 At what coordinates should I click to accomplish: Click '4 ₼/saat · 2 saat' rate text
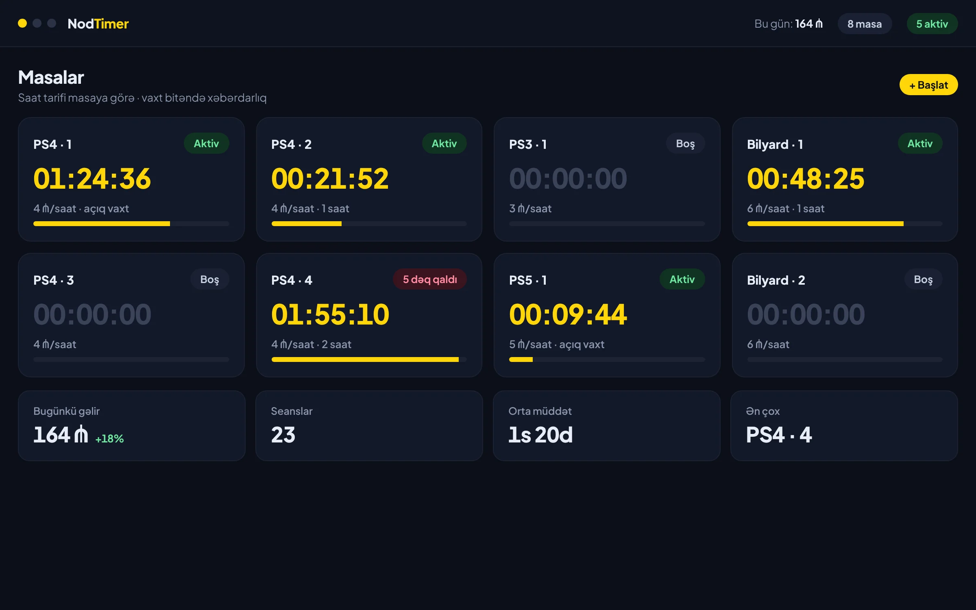(311, 344)
